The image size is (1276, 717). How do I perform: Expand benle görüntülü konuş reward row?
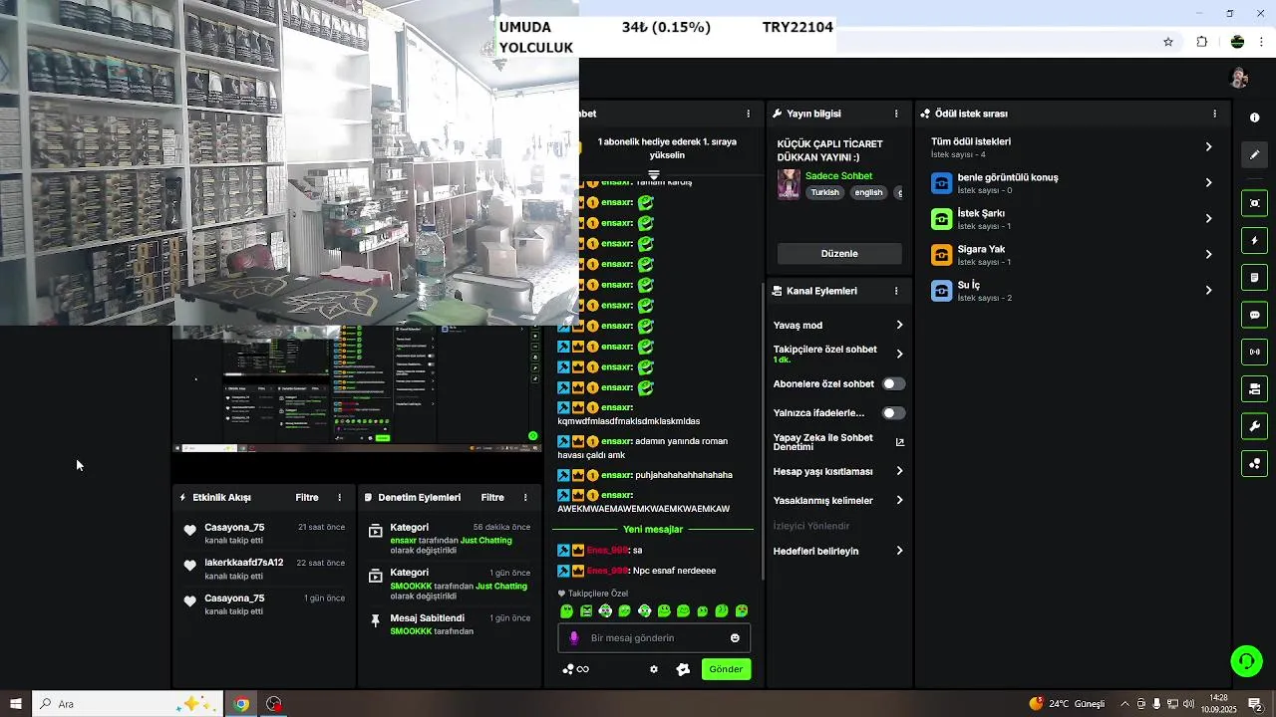(x=1073, y=183)
